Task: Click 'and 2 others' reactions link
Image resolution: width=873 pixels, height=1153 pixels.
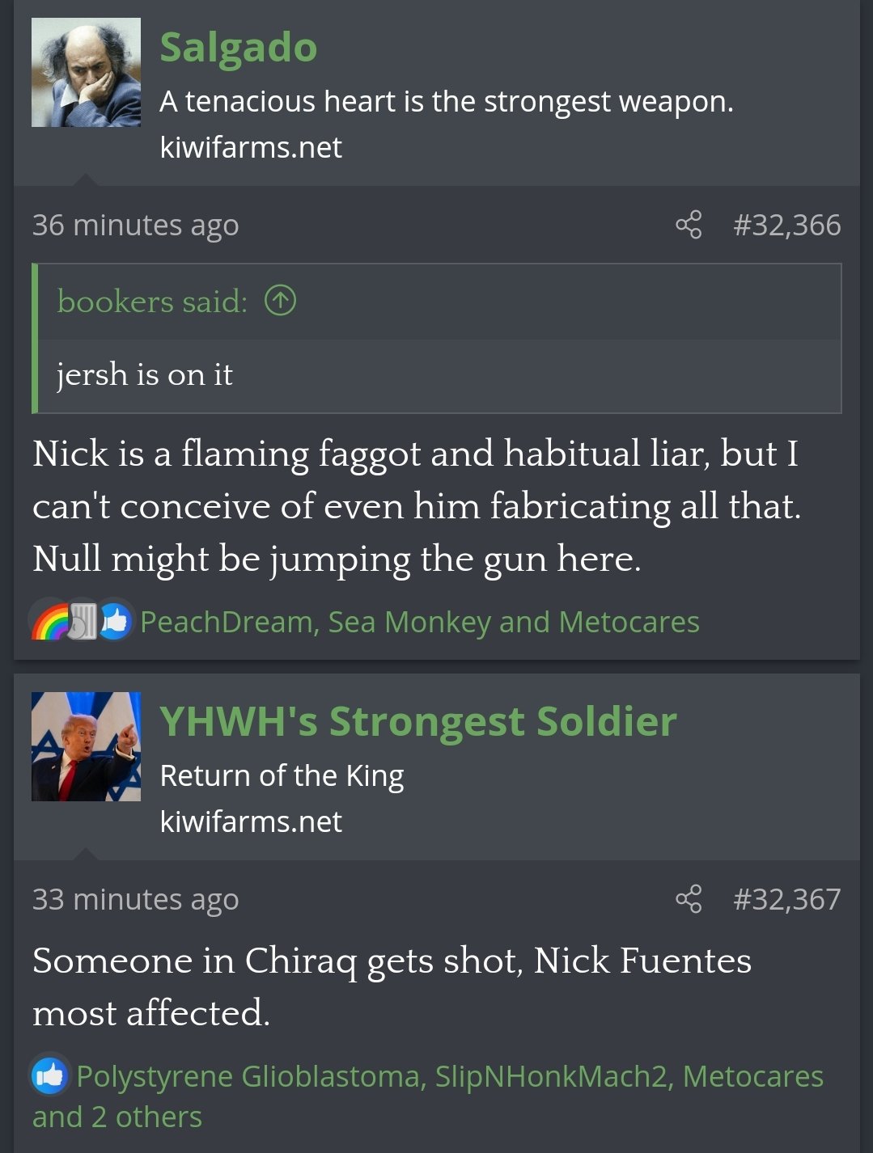Action: click(117, 1117)
